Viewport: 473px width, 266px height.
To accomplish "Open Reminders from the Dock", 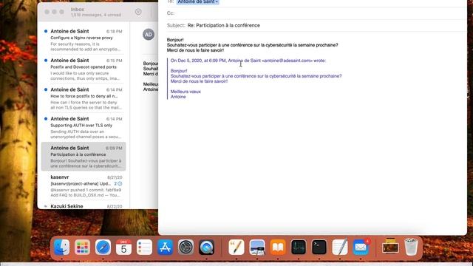I will pos(145,248).
